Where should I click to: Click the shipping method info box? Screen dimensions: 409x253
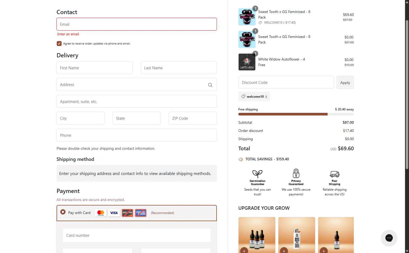point(137,173)
